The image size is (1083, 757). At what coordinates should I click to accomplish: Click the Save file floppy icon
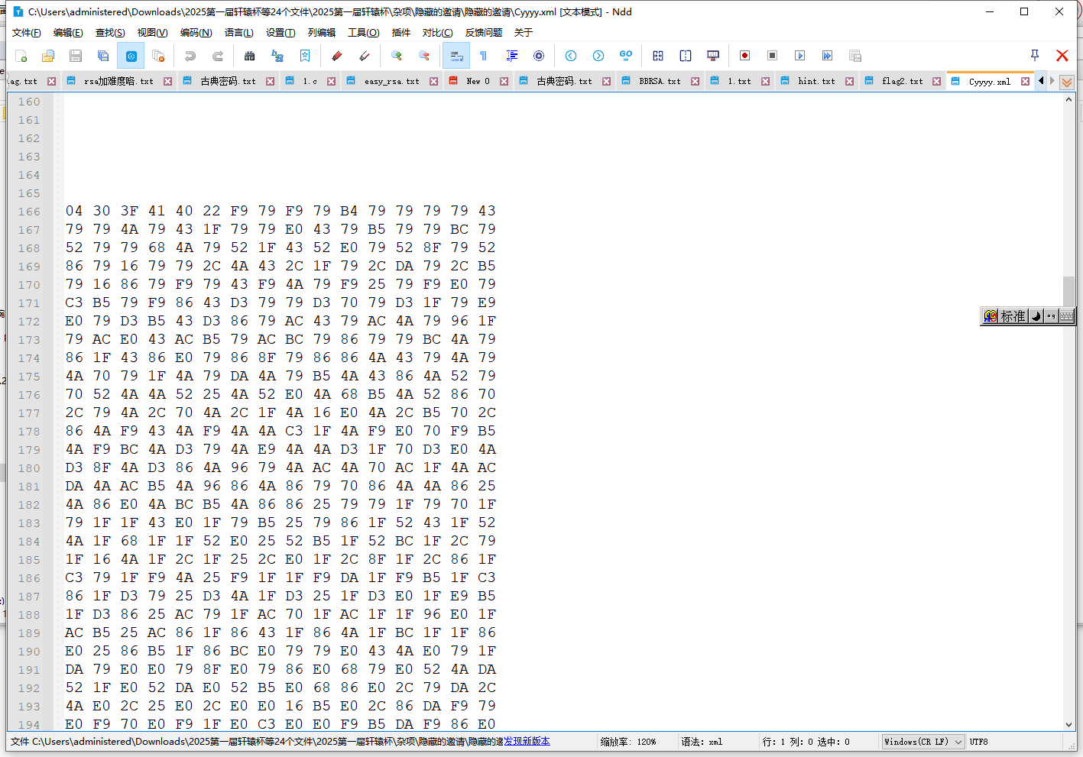pos(75,56)
